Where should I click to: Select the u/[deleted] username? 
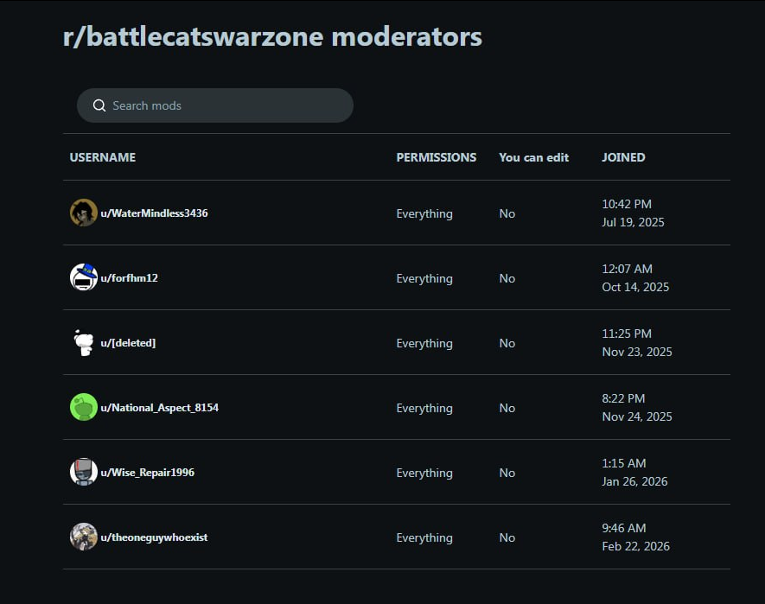(x=128, y=343)
